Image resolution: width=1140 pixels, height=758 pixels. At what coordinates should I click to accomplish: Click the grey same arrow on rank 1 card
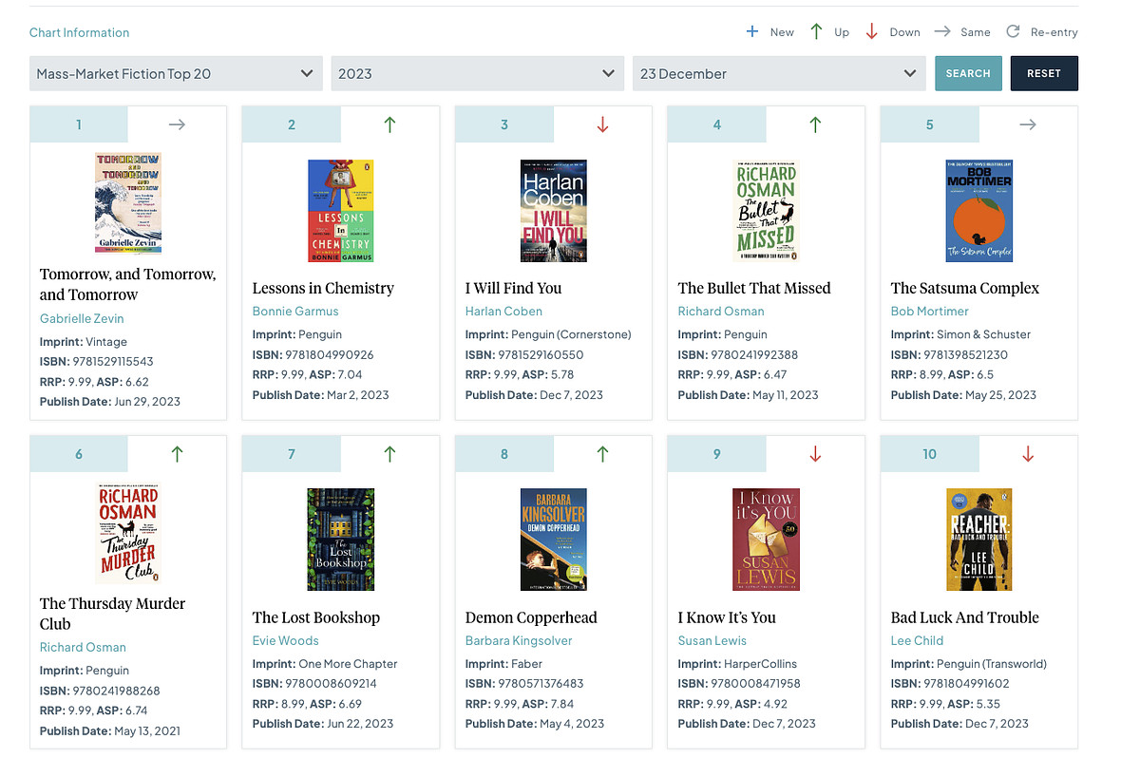(x=177, y=124)
